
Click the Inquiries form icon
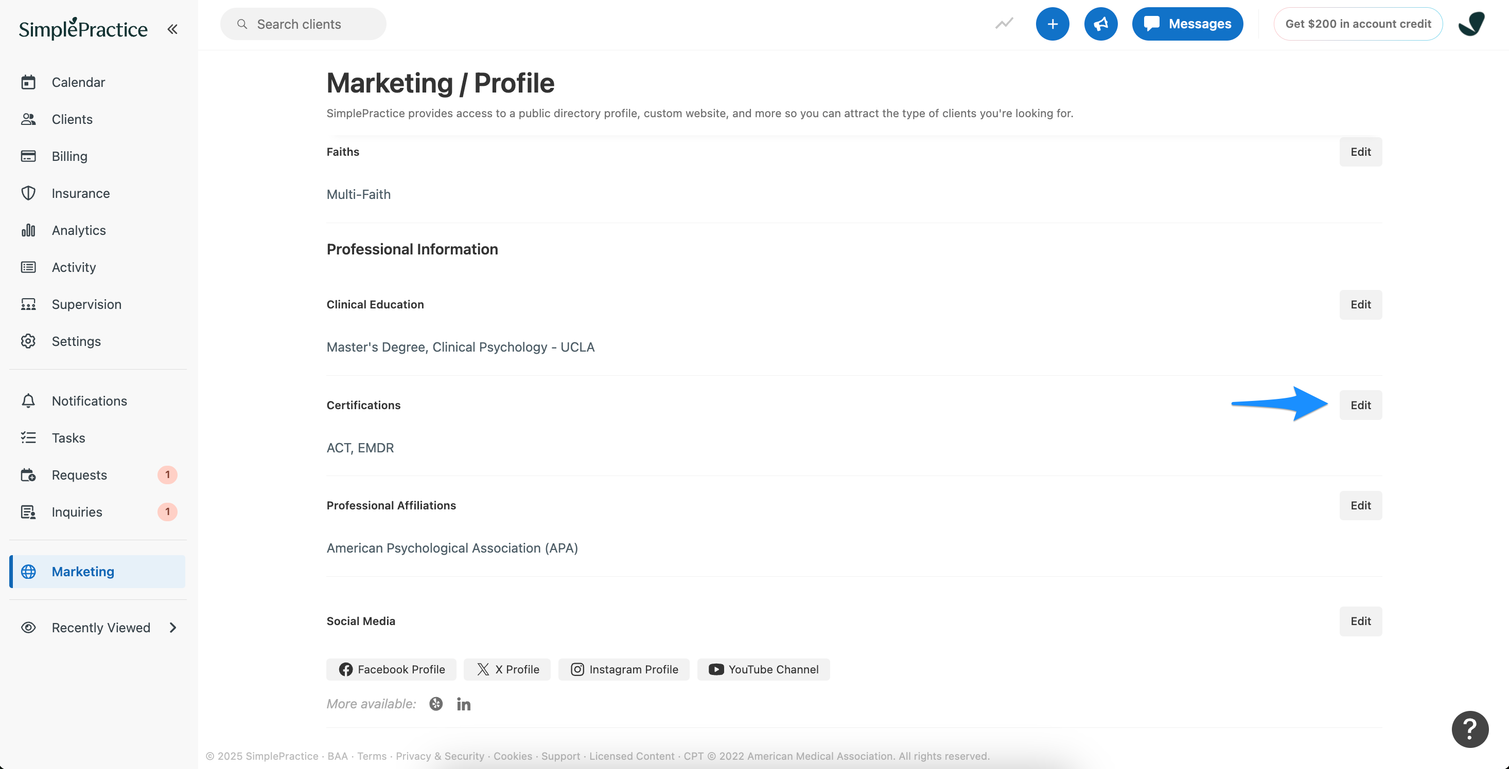click(x=28, y=512)
